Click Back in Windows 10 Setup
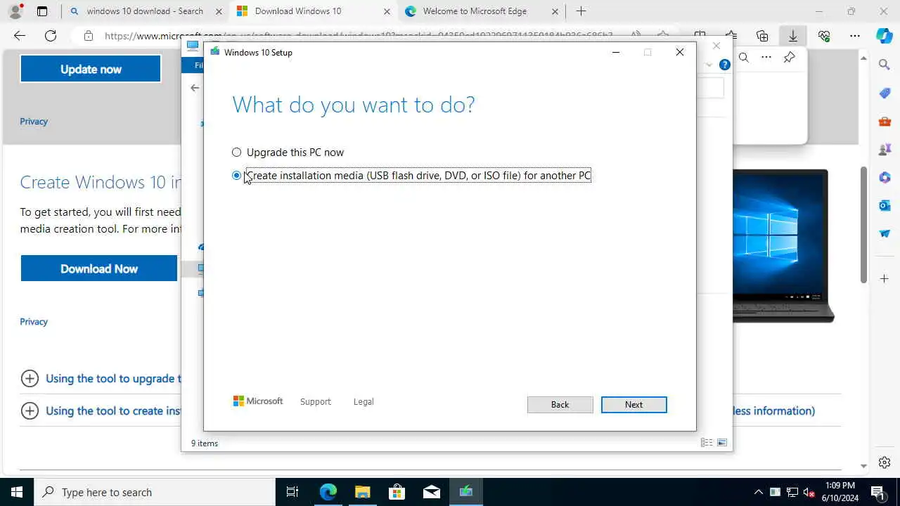This screenshot has width=900, height=506. (x=560, y=405)
